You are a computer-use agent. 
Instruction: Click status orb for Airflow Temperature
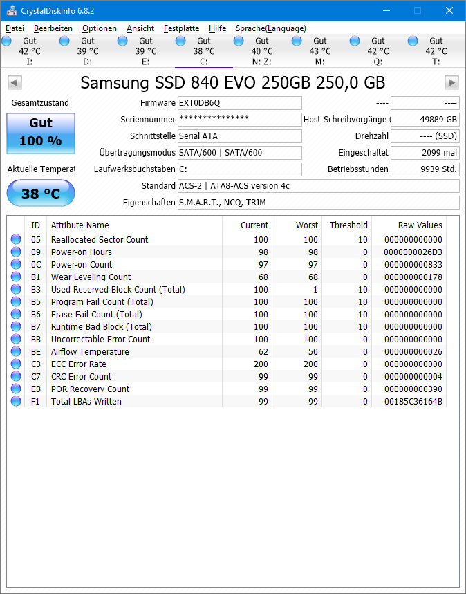(x=16, y=351)
